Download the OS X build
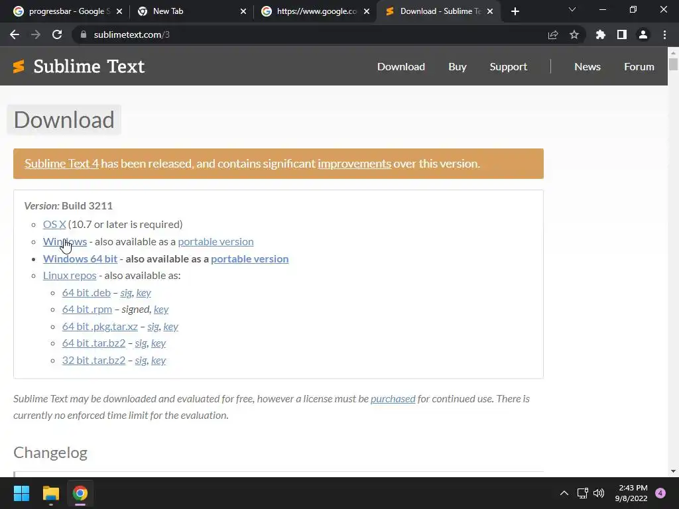Viewport: 679px width, 509px height. [54, 224]
